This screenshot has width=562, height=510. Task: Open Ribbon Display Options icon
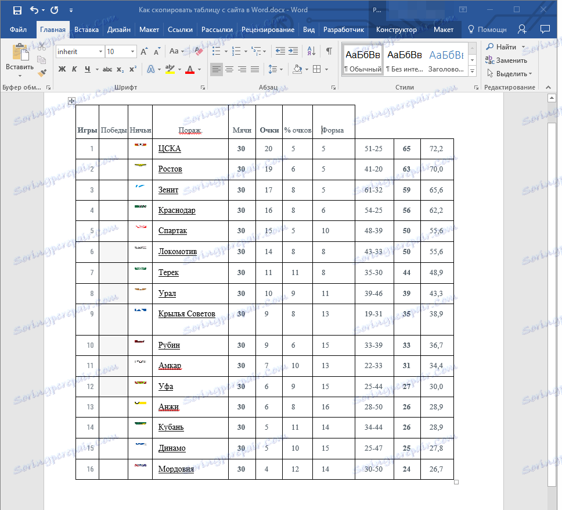point(463,10)
